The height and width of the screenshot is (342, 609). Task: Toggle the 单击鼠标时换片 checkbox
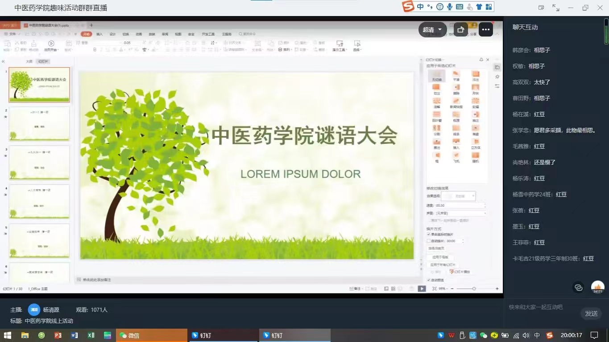coord(429,234)
